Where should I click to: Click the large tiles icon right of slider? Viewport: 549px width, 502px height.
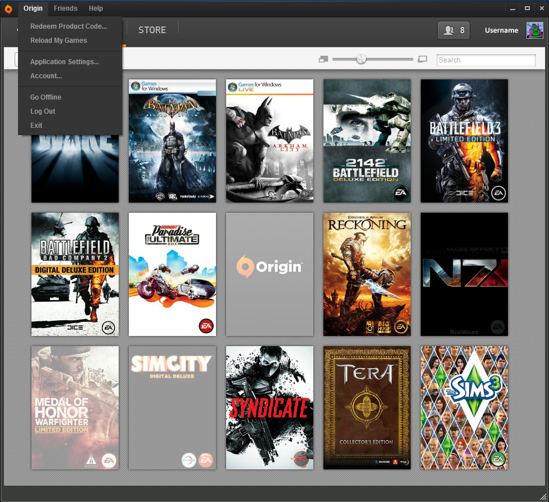[422, 60]
